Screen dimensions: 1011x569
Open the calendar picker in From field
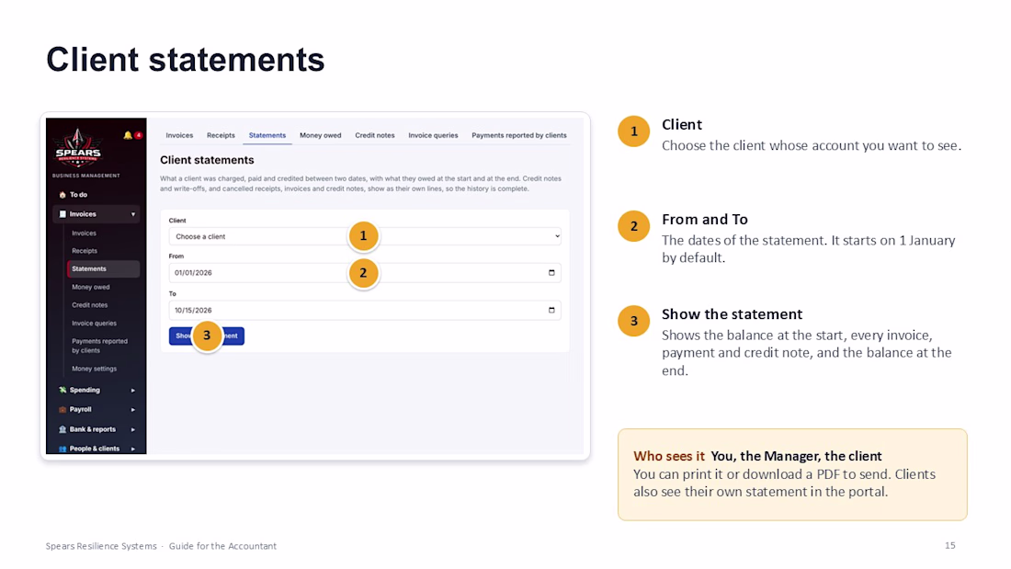[x=551, y=273]
